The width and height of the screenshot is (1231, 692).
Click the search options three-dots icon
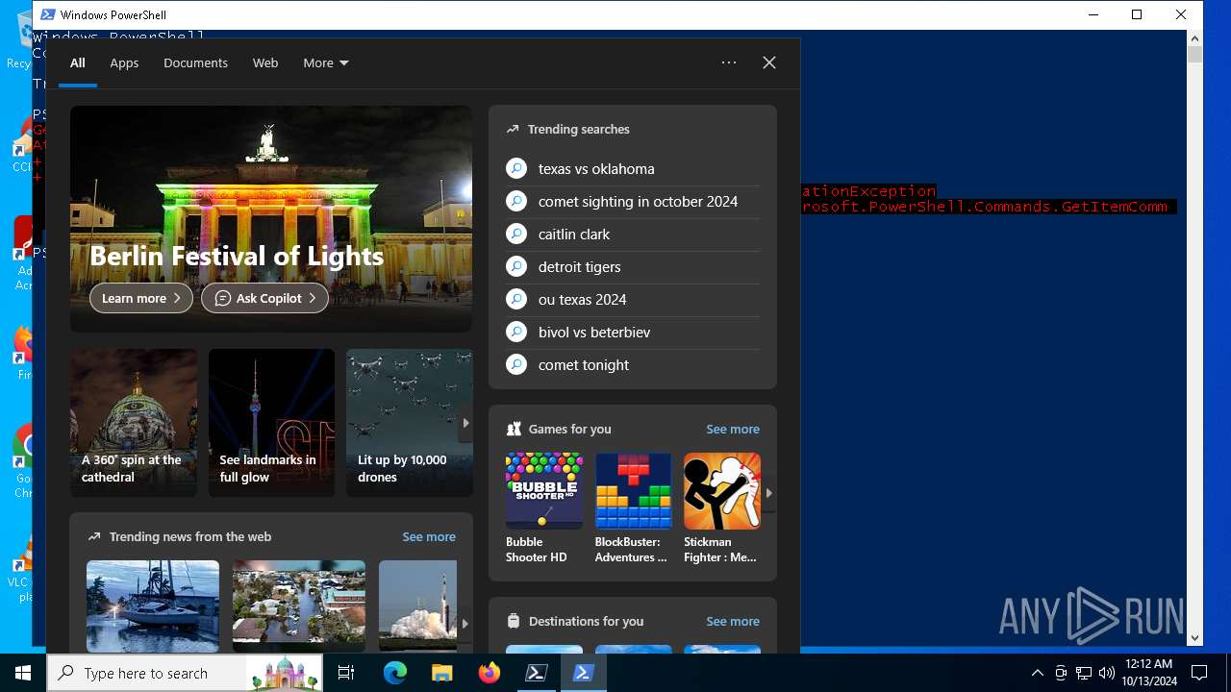pos(729,62)
